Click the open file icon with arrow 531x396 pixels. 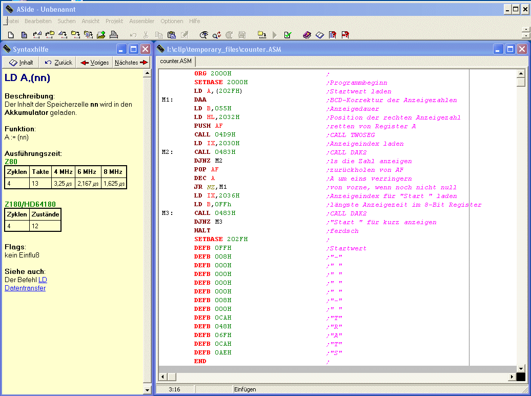point(37,34)
